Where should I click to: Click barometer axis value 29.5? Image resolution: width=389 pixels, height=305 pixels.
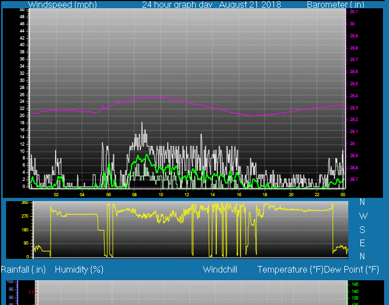coord(354,84)
